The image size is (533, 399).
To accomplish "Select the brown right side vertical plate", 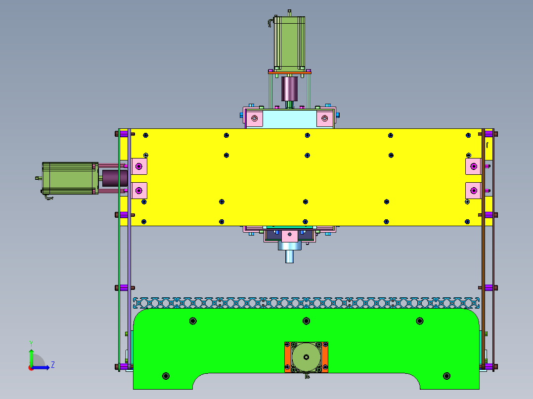I will point(484,257).
